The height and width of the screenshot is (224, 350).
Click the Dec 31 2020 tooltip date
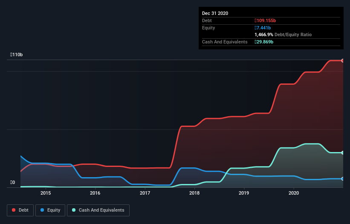(x=215, y=13)
